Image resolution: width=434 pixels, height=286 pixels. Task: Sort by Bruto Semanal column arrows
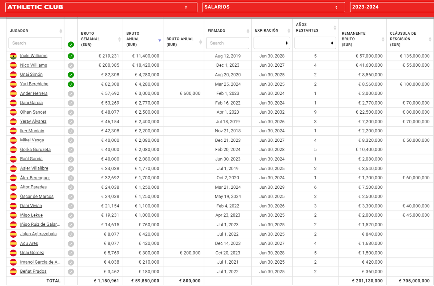[x=119, y=39]
